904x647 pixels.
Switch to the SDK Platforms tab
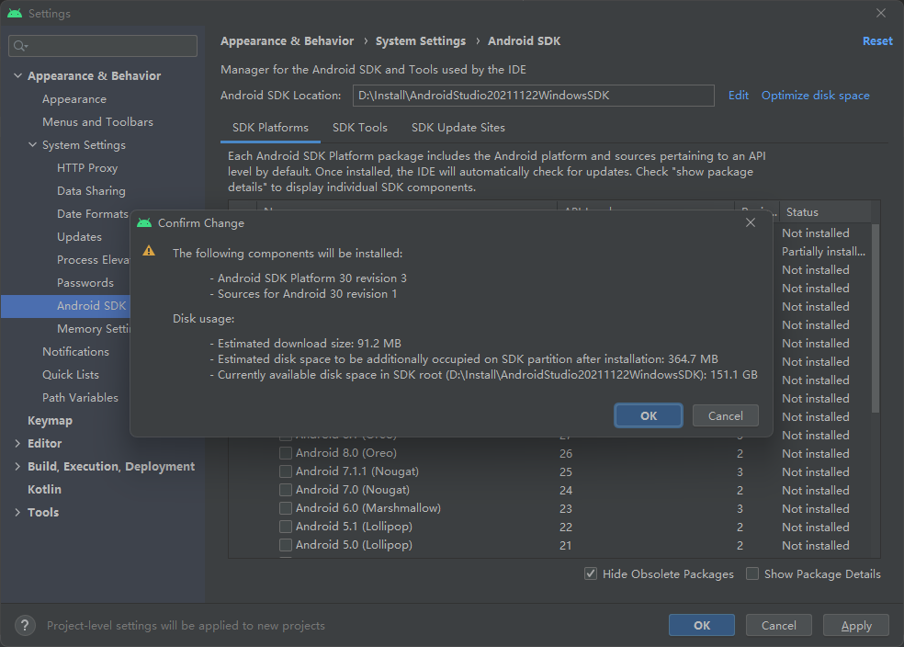[x=270, y=128]
